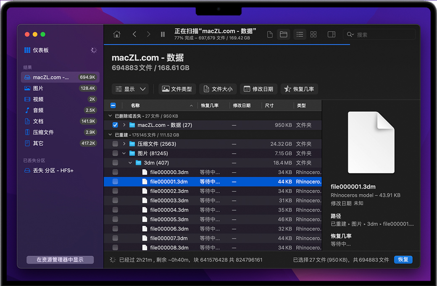Click the Home icon in toolbar
Viewport: 437px width, 286px height.
[x=117, y=34]
